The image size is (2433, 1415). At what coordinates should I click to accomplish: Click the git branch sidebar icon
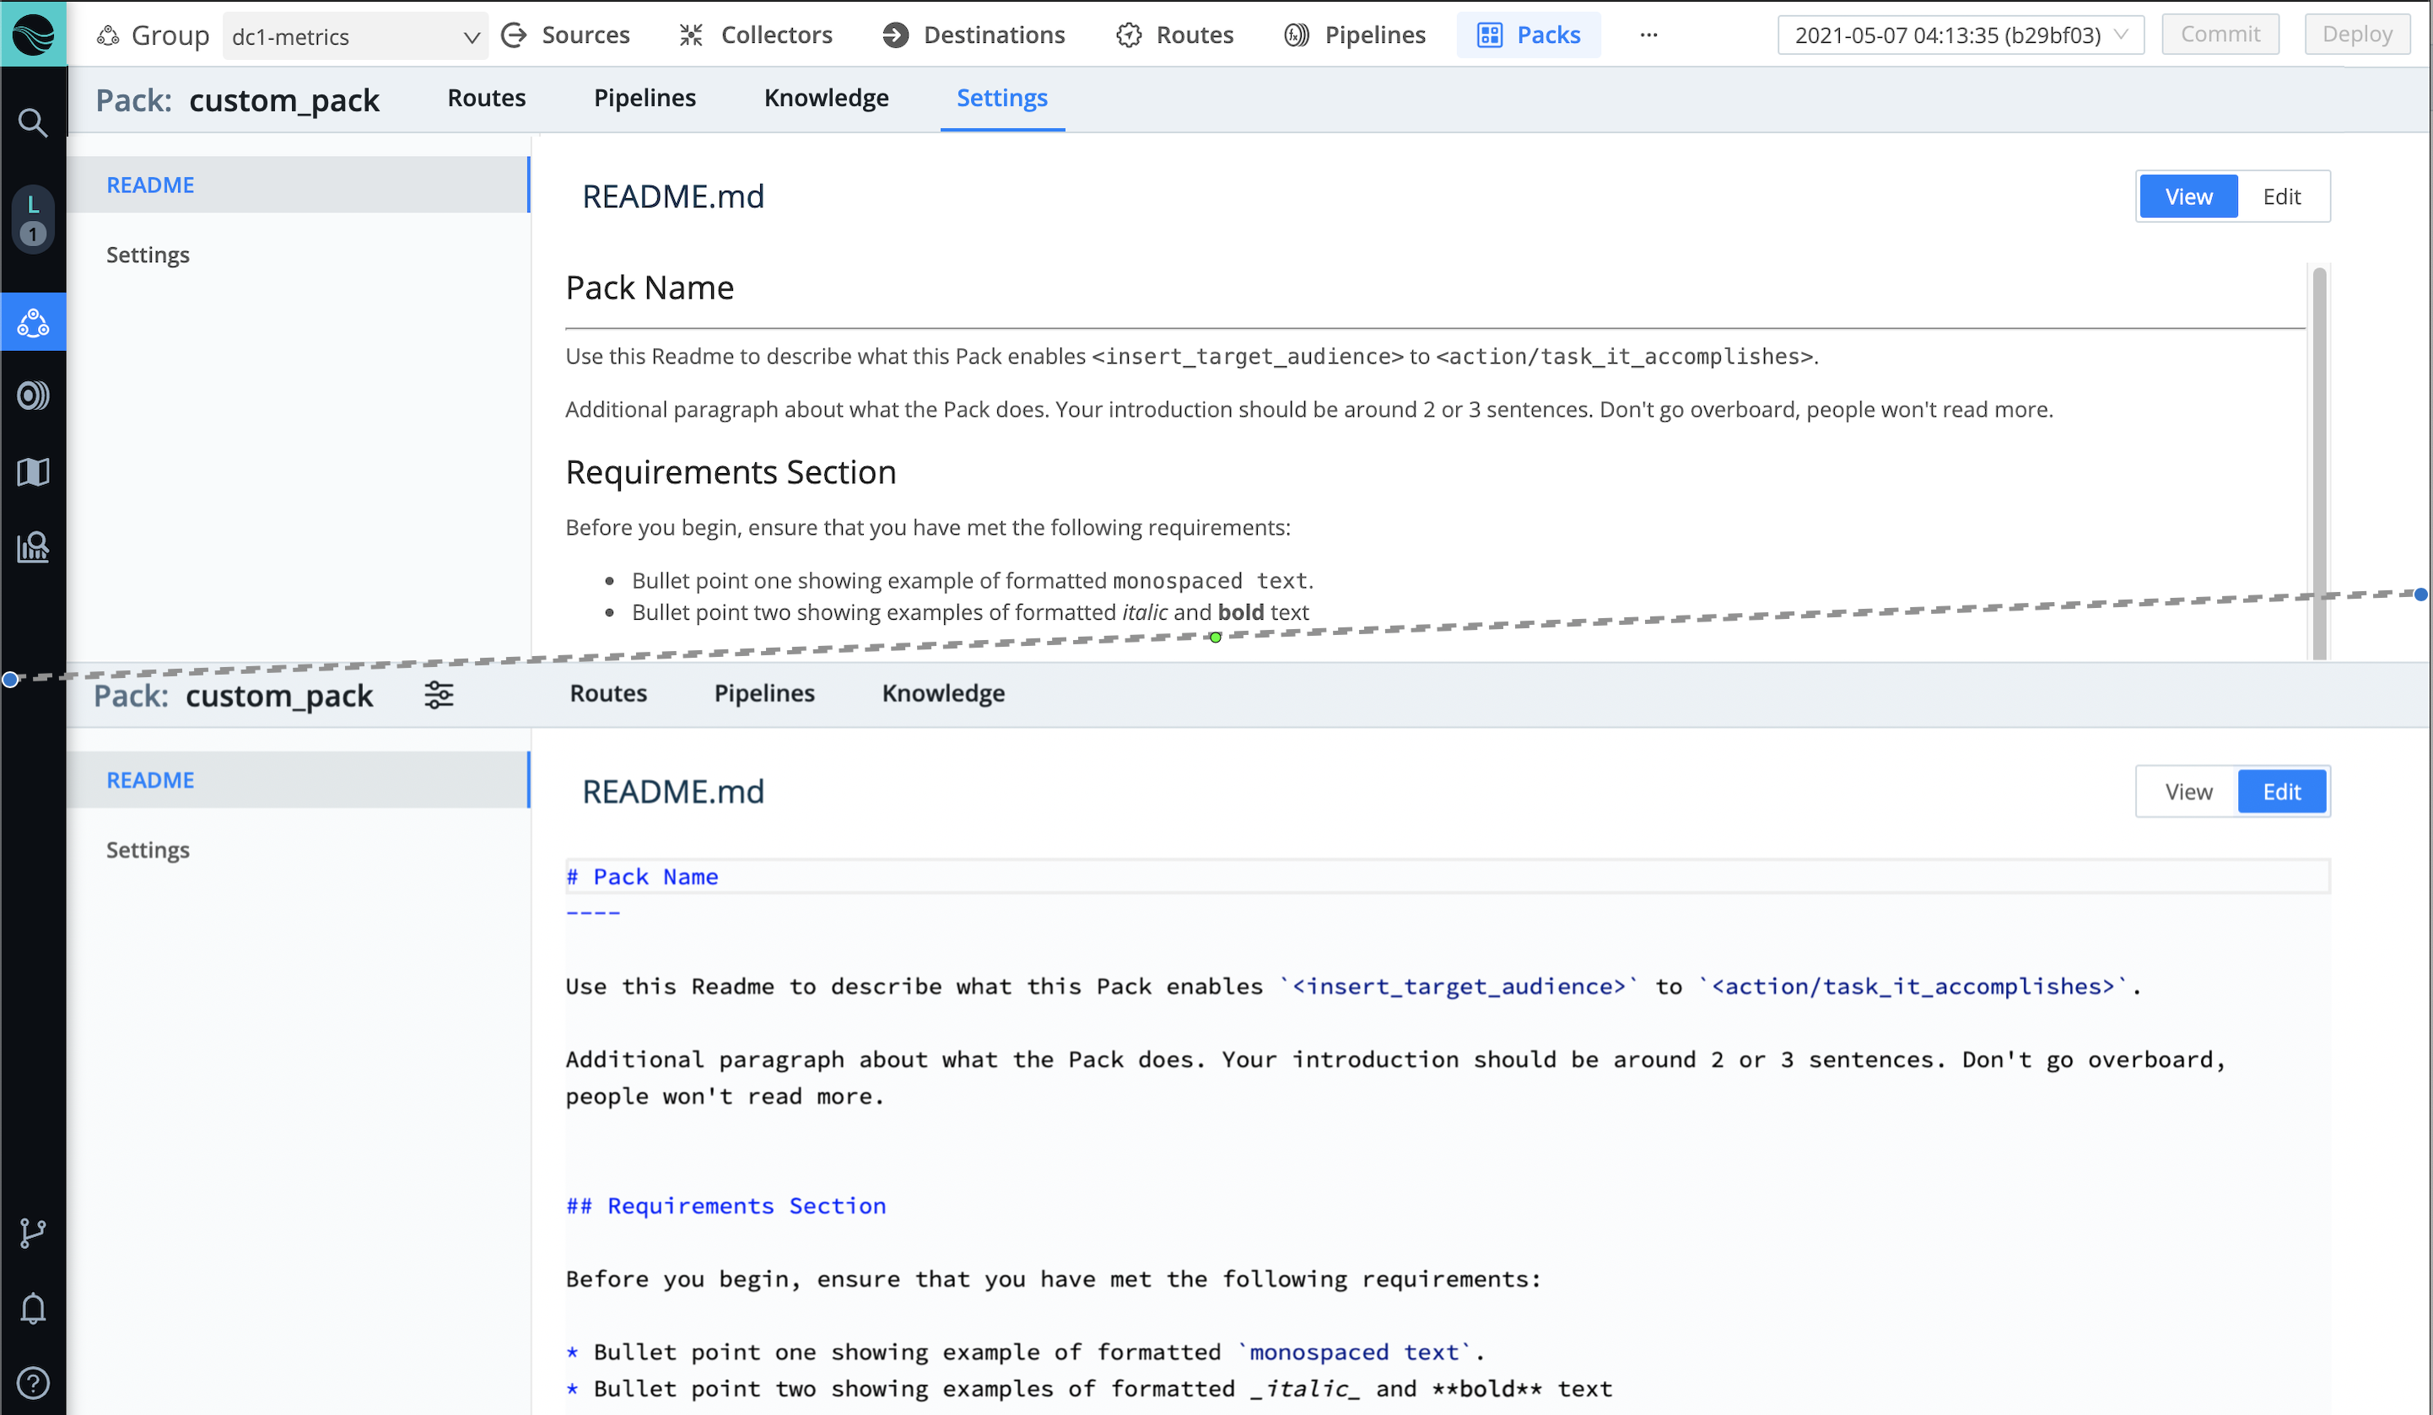(x=33, y=1233)
